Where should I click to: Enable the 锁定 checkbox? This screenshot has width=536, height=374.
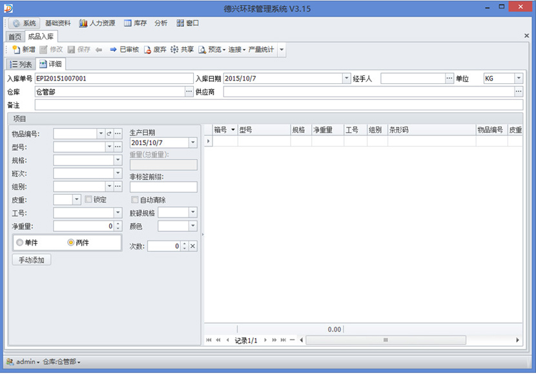point(88,199)
